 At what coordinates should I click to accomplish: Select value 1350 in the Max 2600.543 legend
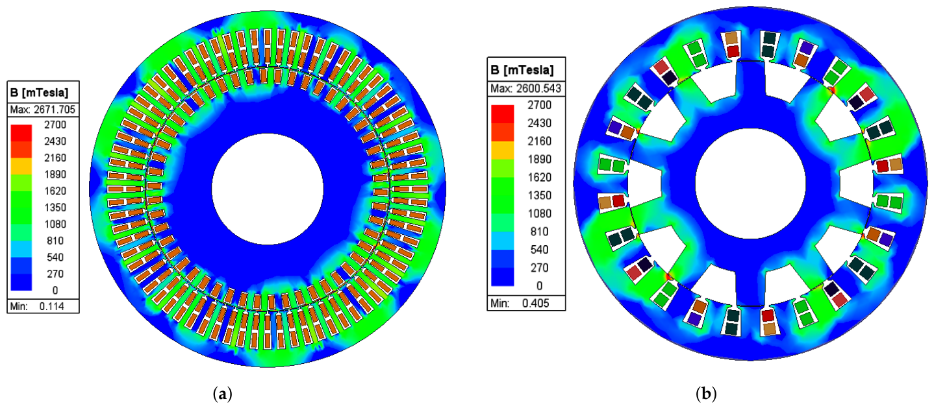pyautogui.click(x=538, y=195)
